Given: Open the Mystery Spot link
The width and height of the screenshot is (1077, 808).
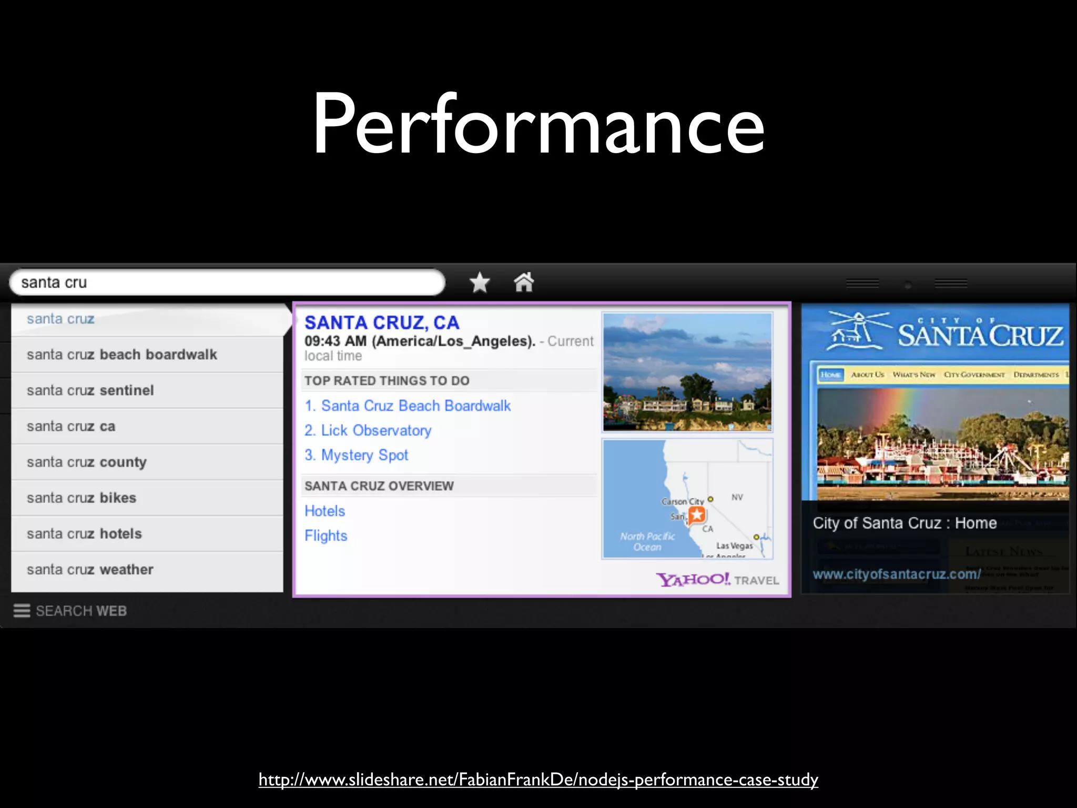Looking at the screenshot, I should [356, 455].
